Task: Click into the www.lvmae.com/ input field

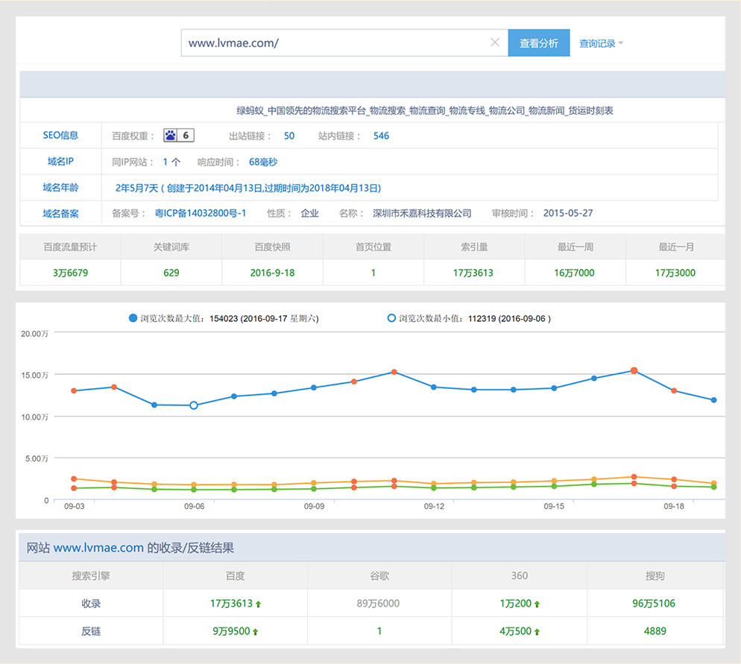Action: click(344, 43)
